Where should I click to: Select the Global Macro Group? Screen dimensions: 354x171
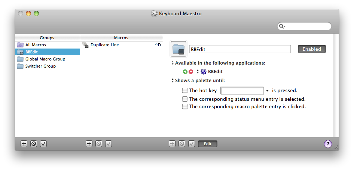point(48,59)
